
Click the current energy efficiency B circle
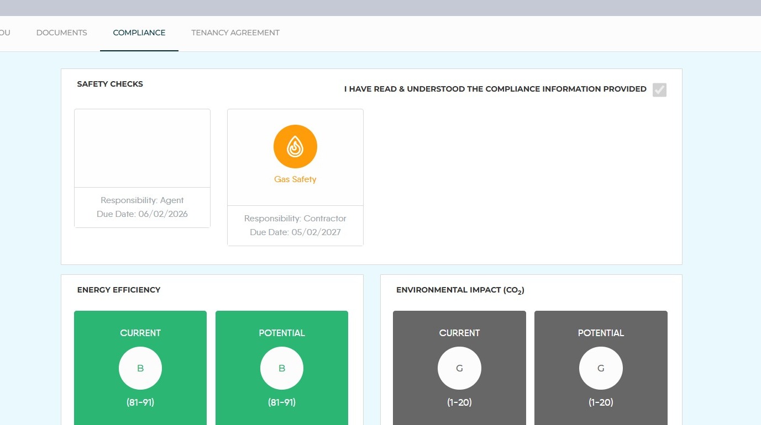tap(140, 368)
